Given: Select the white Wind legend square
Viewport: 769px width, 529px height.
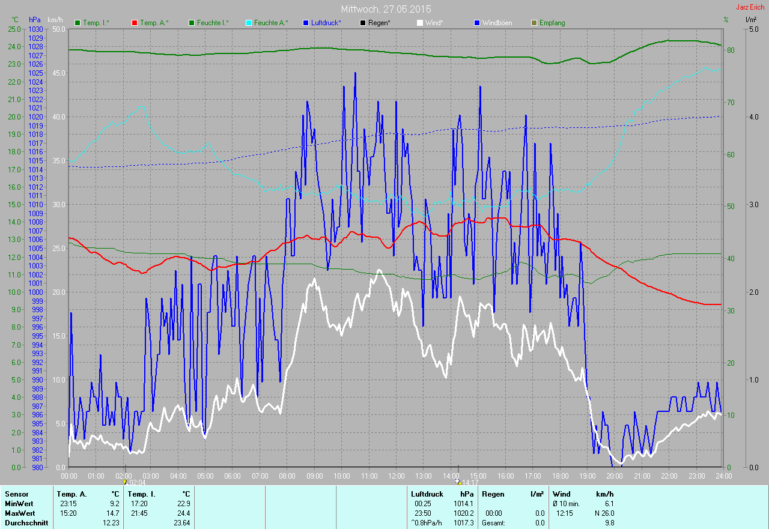Looking at the screenshot, I should [x=420, y=23].
